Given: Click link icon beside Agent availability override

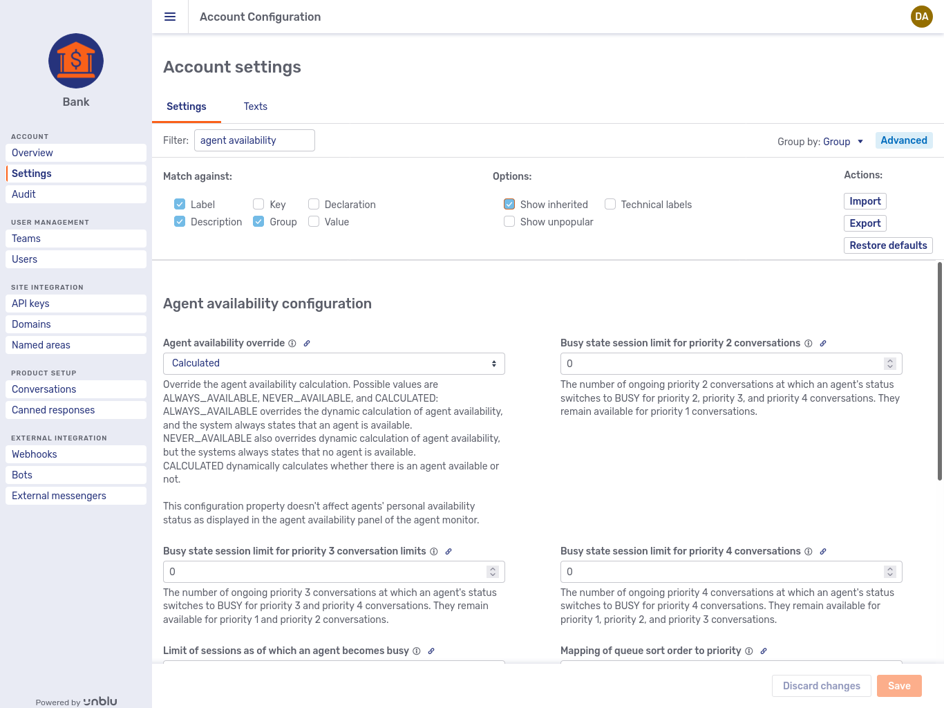Looking at the screenshot, I should click(307, 343).
